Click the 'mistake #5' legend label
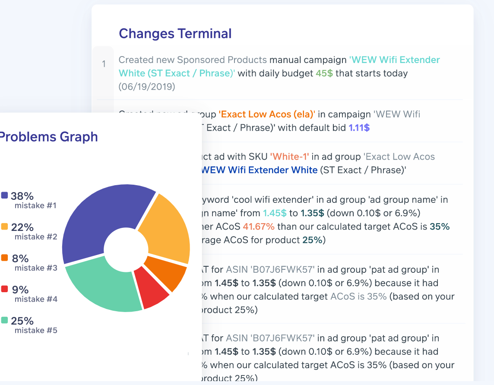The height and width of the screenshot is (385, 494). click(36, 331)
